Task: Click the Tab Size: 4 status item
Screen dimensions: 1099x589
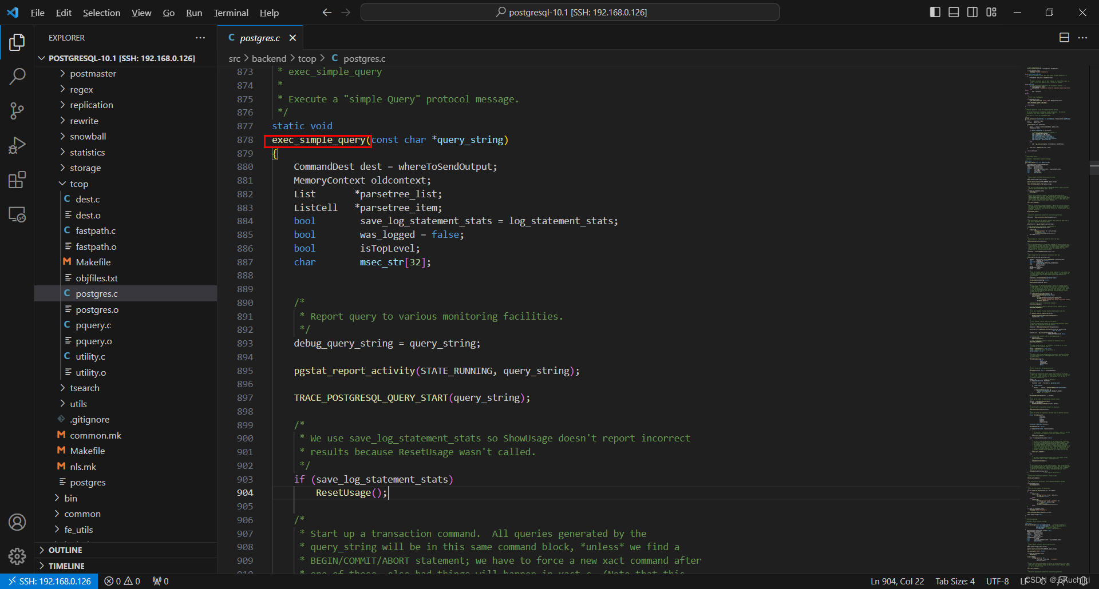Action: [955, 581]
